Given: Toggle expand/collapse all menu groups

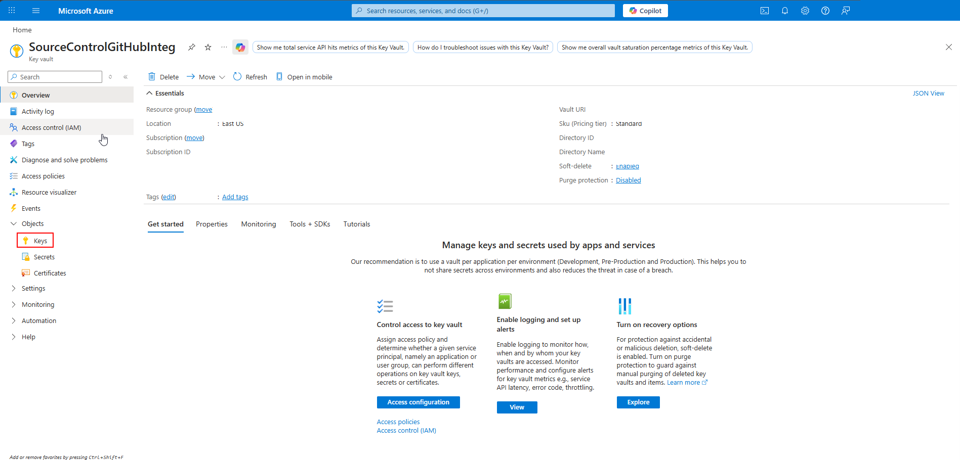Looking at the screenshot, I should click(110, 77).
